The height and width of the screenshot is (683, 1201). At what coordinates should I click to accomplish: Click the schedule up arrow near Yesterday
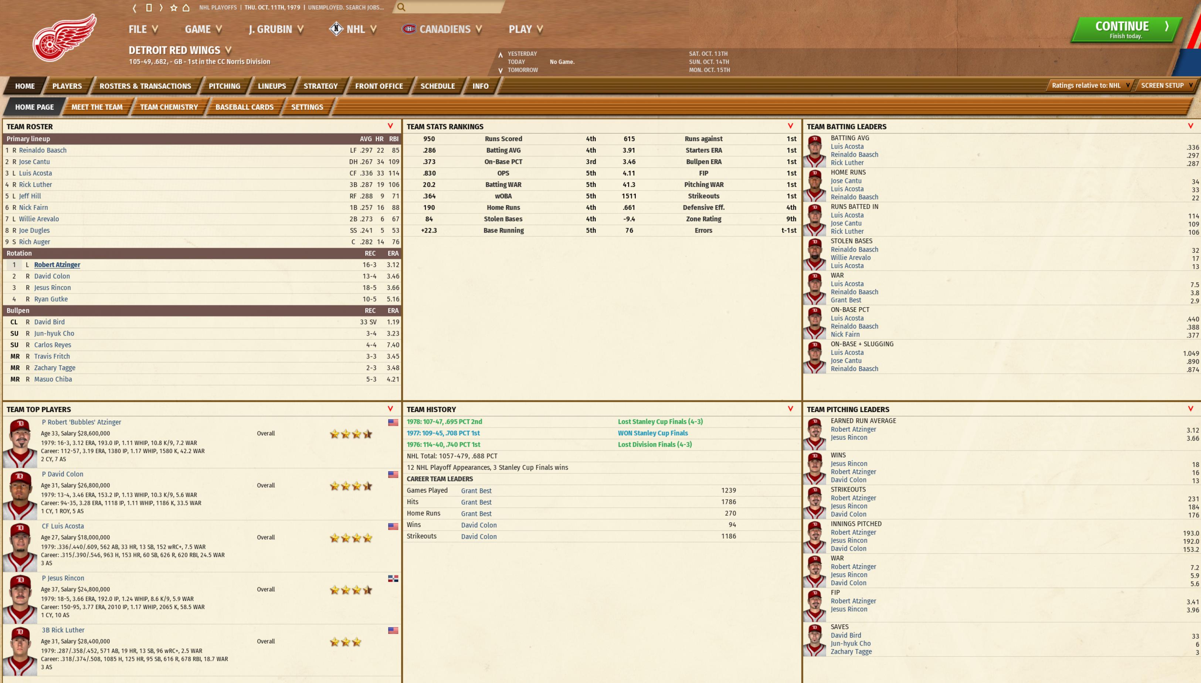pos(501,54)
